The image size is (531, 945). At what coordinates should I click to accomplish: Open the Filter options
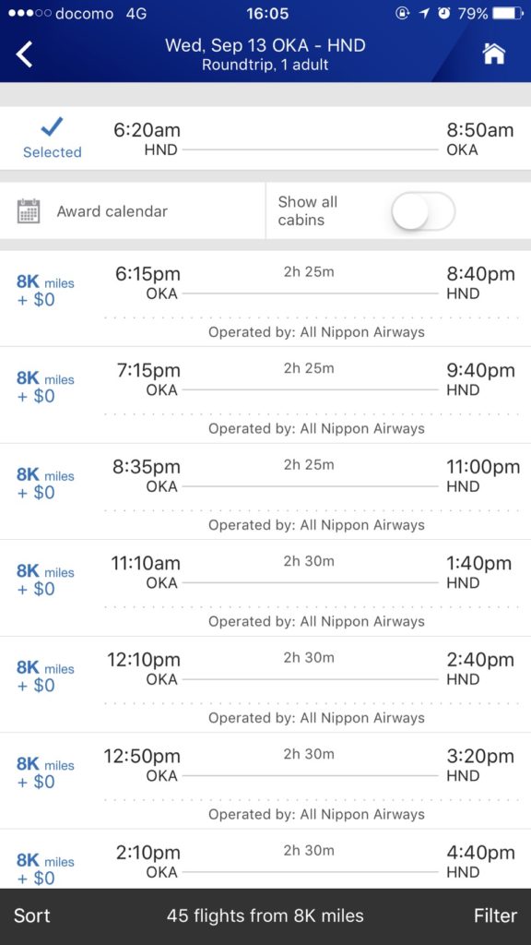coord(495,915)
